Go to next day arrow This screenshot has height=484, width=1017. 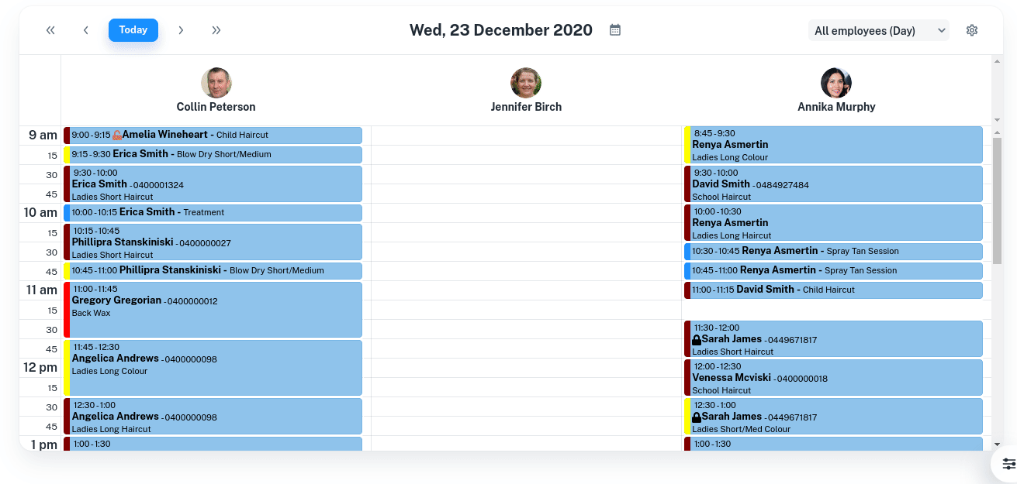click(x=181, y=30)
